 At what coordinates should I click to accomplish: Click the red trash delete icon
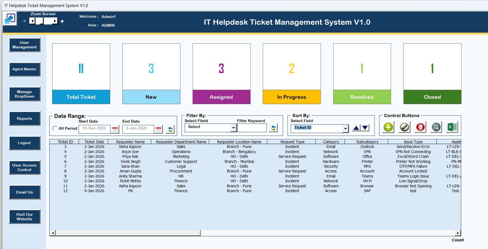click(420, 127)
